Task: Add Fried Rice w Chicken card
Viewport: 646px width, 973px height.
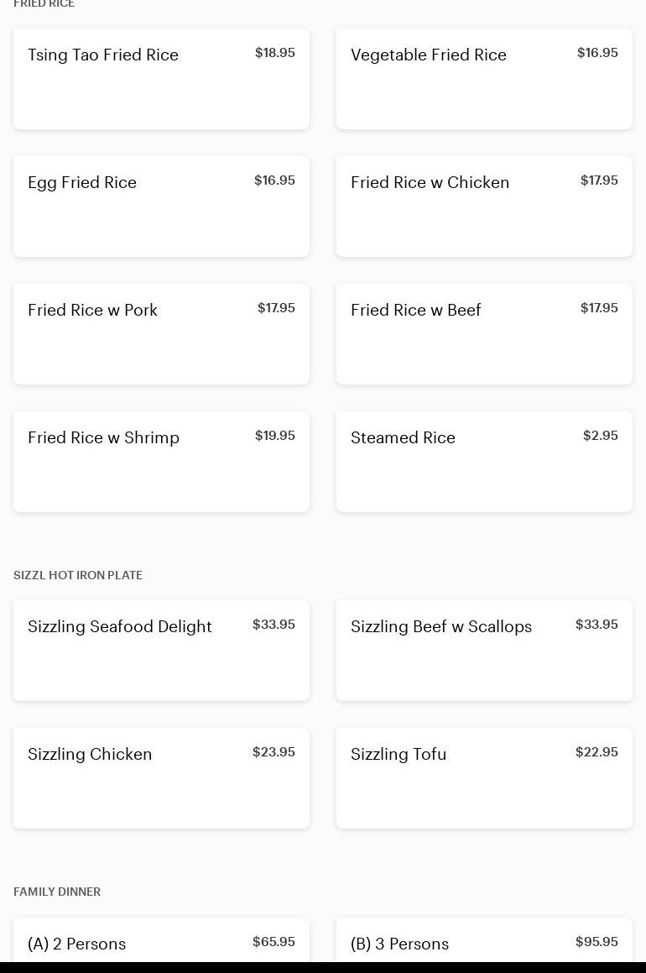Action: point(484,207)
